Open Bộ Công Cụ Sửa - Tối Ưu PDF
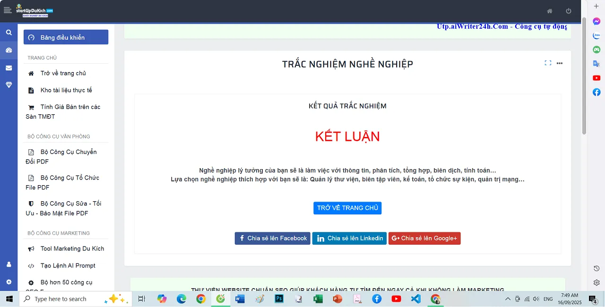The width and height of the screenshot is (605, 307). (66, 208)
